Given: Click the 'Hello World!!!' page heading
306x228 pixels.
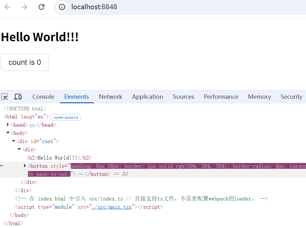Looking at the screenshot, I should point(40,37).
